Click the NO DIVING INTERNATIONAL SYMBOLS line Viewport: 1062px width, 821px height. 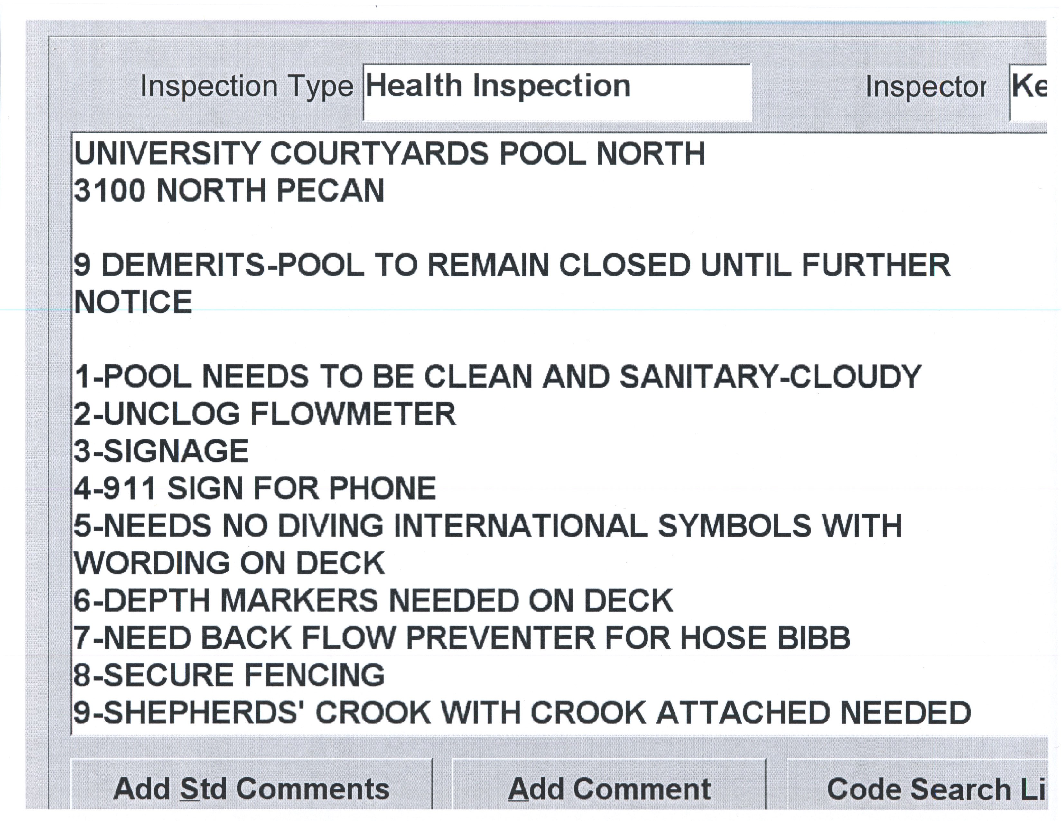[x=488, y=526]
